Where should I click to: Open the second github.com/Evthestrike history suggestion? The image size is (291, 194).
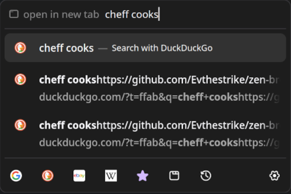coord(145,134)
